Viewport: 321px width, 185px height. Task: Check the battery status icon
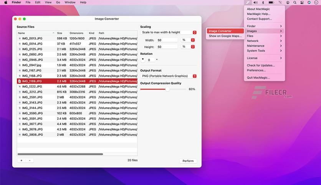271,2
